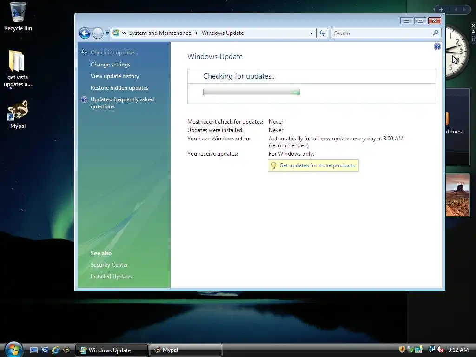476x357 pixels.
Task: Click "Automatically install new updates" setting text
Action: coord(336,142)
